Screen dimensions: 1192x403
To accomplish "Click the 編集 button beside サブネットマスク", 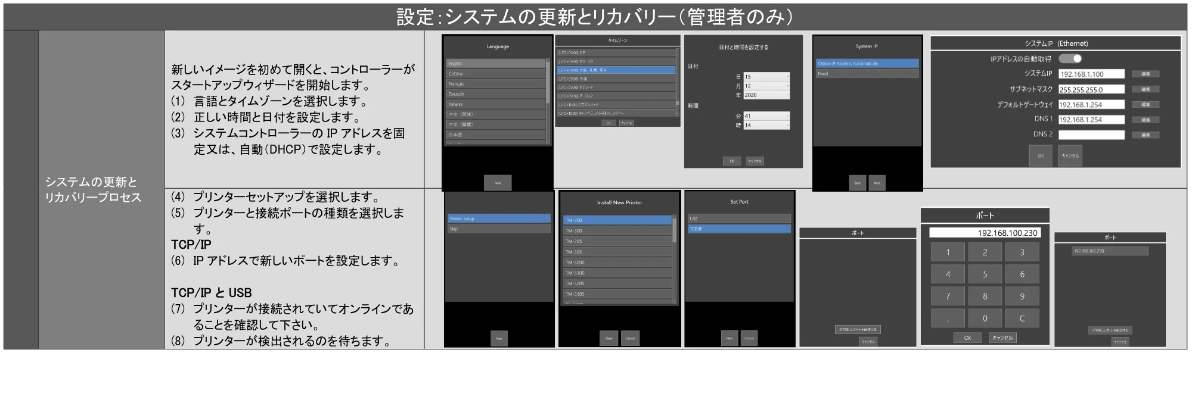I will point(1146,89).
